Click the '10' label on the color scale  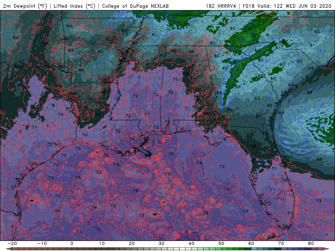(102, 243)
